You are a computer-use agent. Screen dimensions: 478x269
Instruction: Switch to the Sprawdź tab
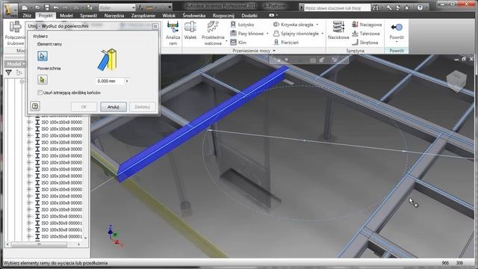point(88,15)
